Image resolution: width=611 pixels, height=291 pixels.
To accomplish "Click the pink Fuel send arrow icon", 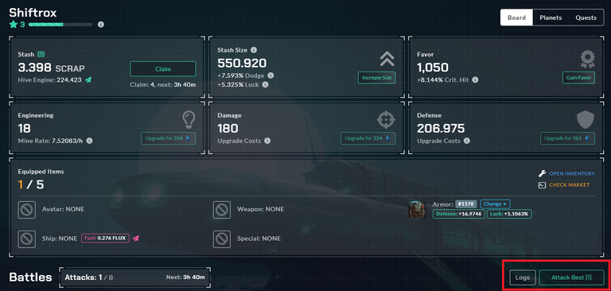I will click(135, 238).
